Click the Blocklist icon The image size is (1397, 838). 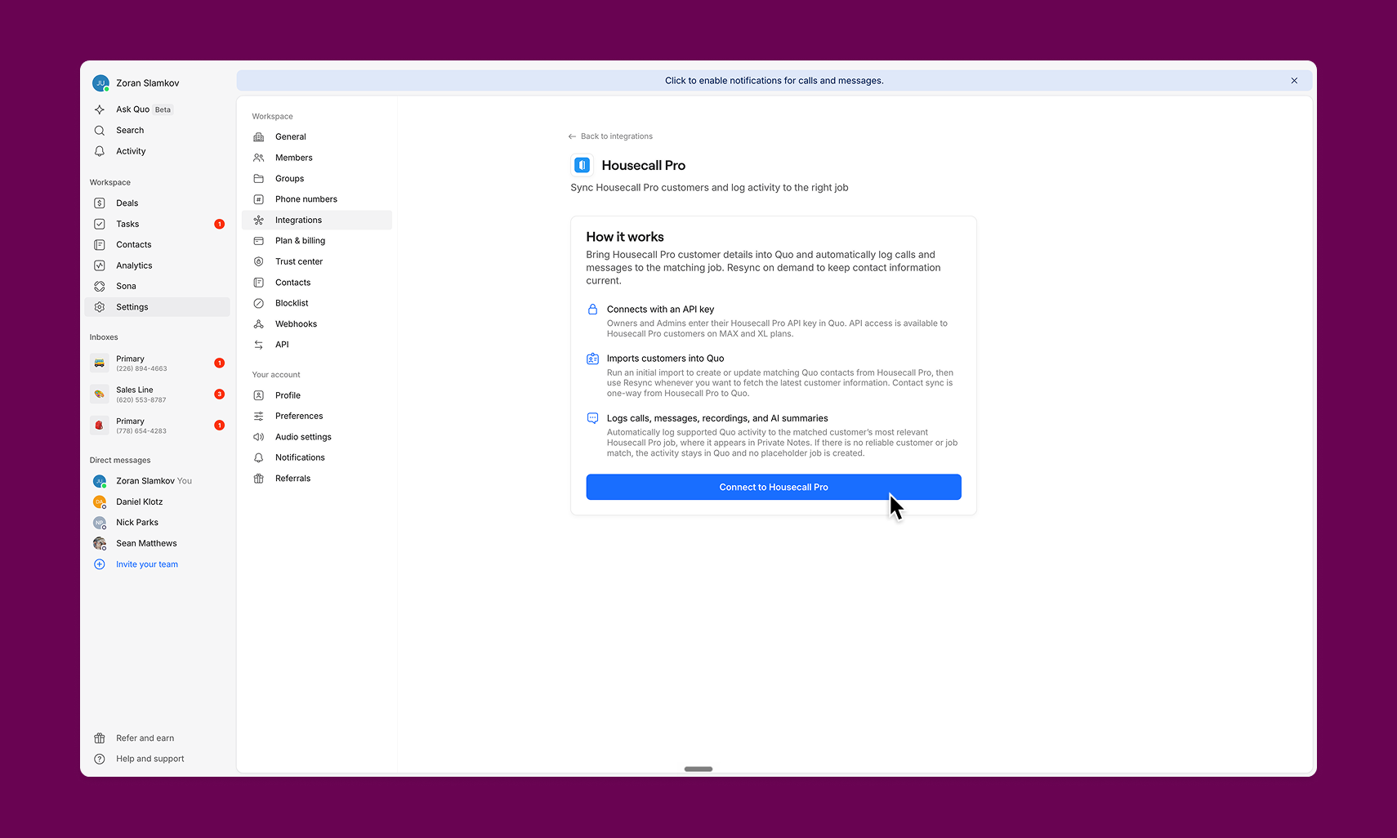coord(259,303)
